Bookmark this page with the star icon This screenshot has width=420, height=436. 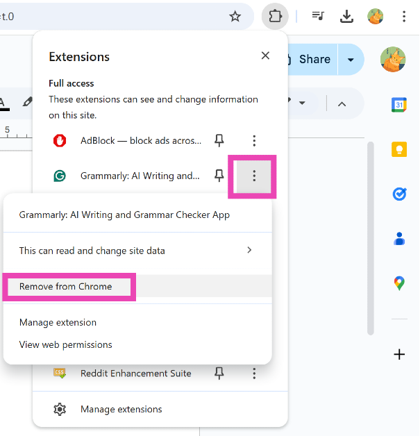pyautogui.click(x=235, y=16)
